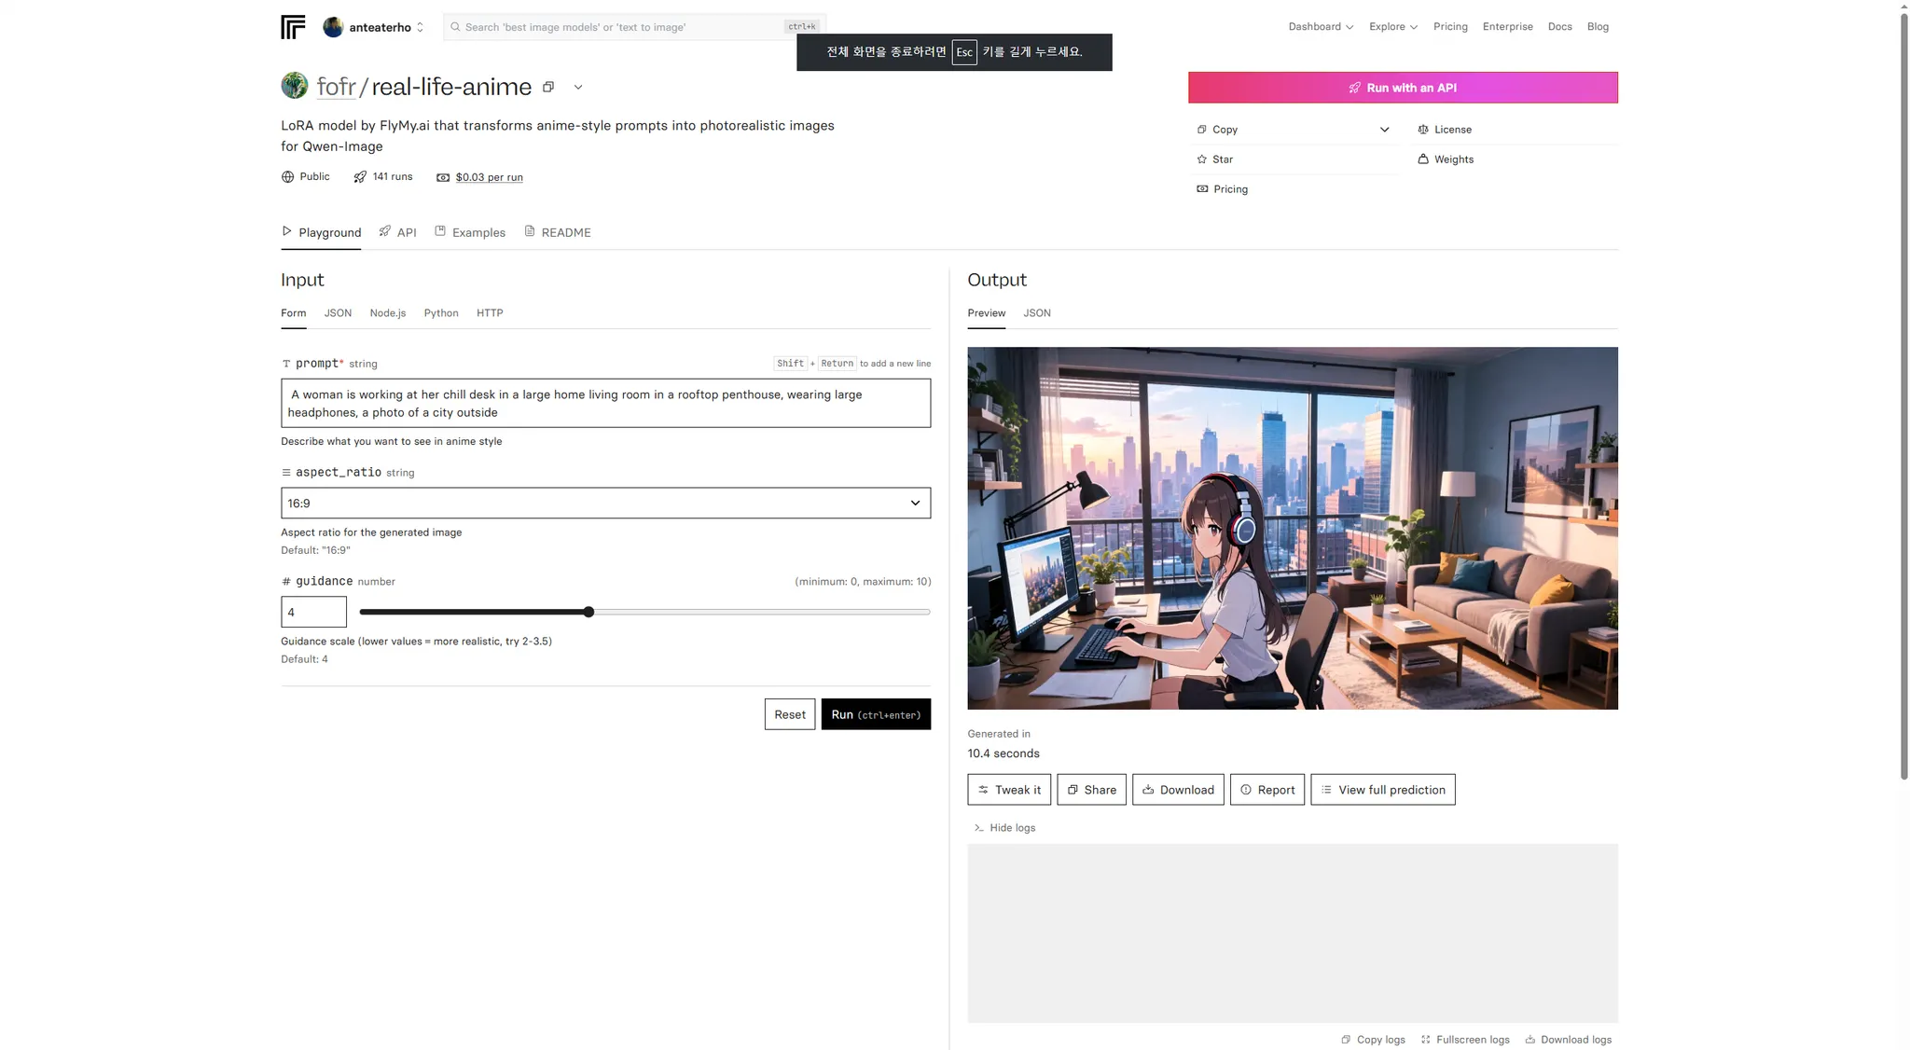
Task: Click the Star icon in sidebar
Action: tap(1202, 159)
